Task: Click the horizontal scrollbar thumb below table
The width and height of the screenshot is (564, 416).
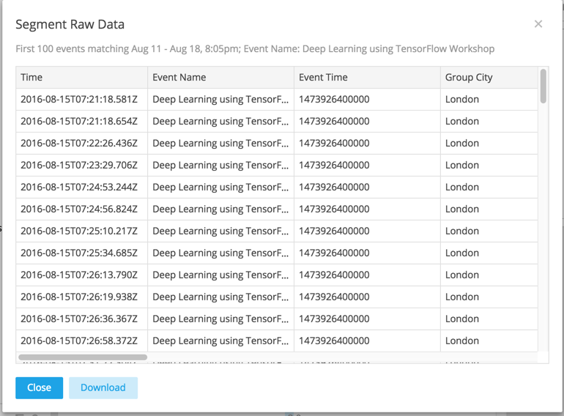Action: [x=82, y=357]
